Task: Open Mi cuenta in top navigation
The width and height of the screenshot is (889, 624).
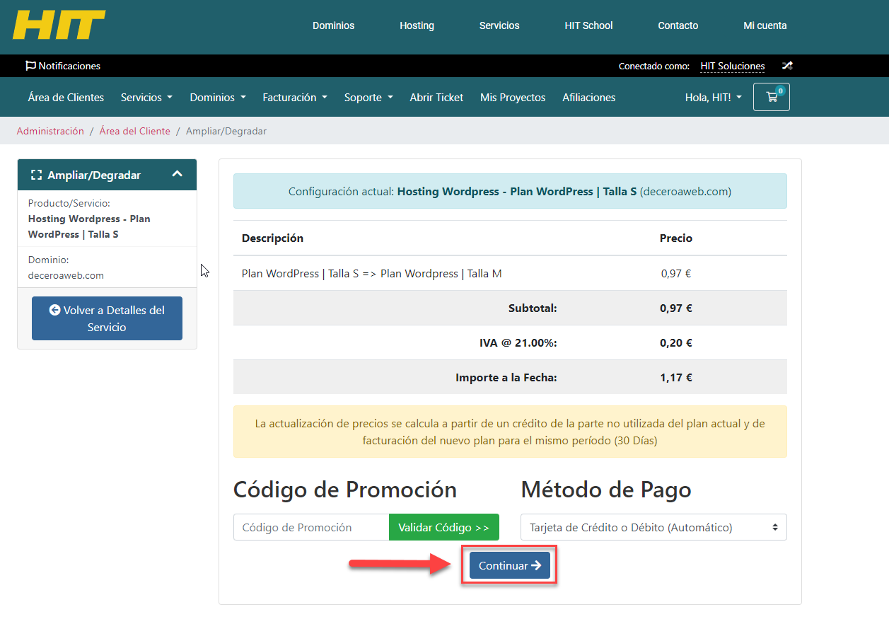Action: click(765, 25)
